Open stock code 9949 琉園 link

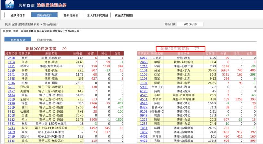pos(144,115)
